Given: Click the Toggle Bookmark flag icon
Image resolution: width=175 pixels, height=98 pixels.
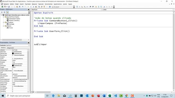Looking at the screenshot, I should [x=104, y=7].
